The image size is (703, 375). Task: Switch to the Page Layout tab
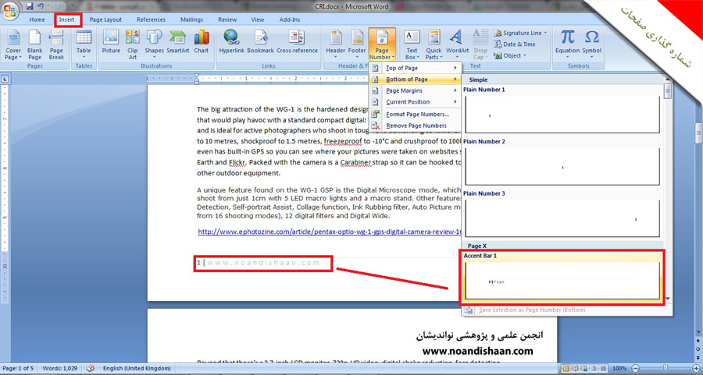105,19
